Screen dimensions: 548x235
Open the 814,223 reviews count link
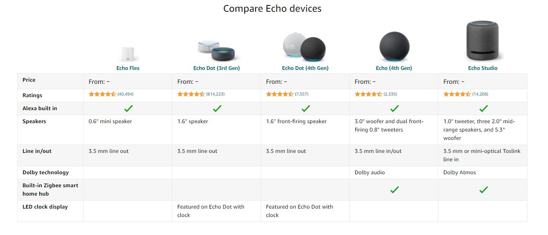[x=215, y=94]
